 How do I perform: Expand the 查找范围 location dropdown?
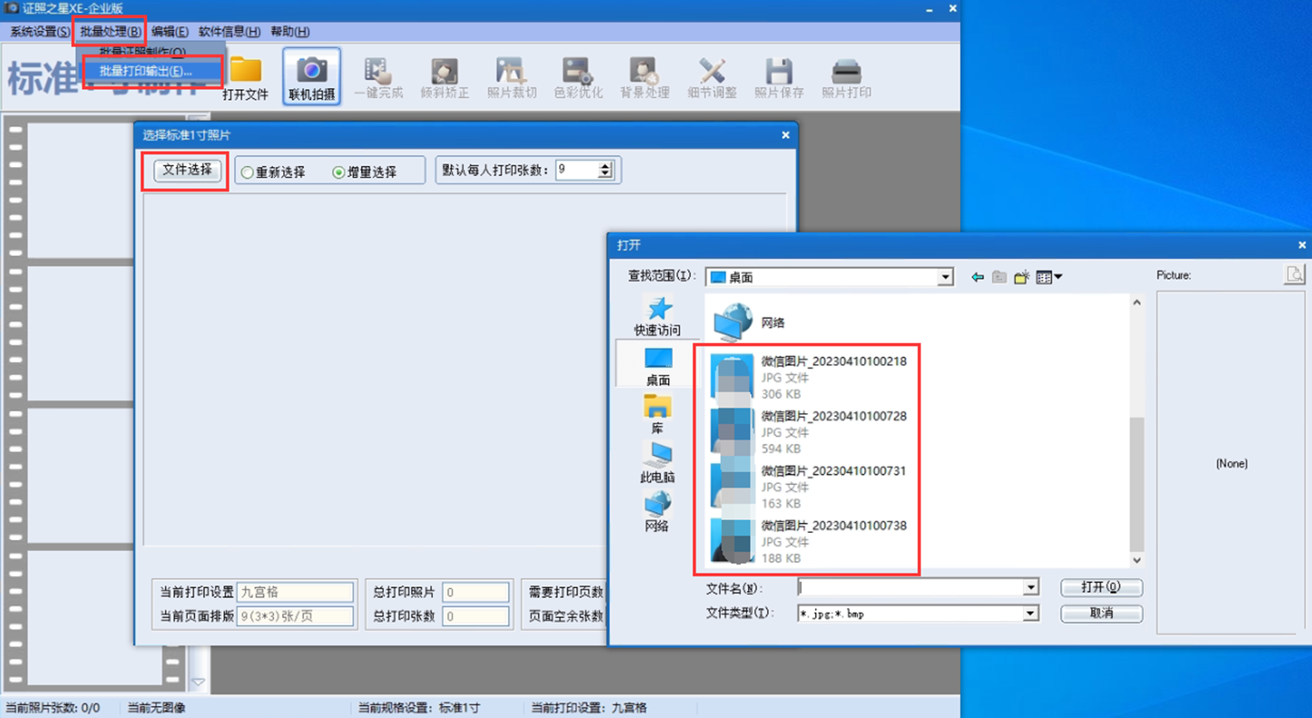coord(945,277)
